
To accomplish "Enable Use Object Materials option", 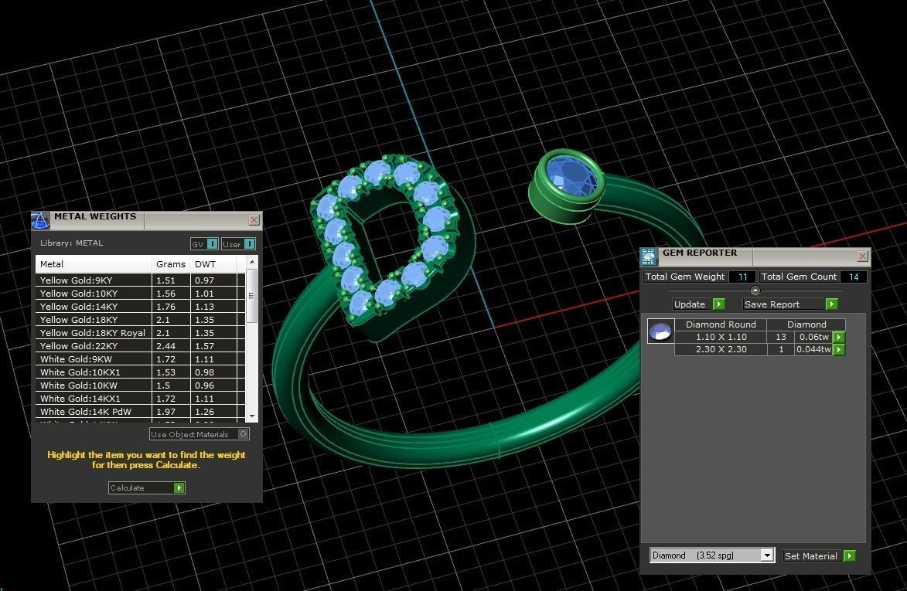I will 243,434.
